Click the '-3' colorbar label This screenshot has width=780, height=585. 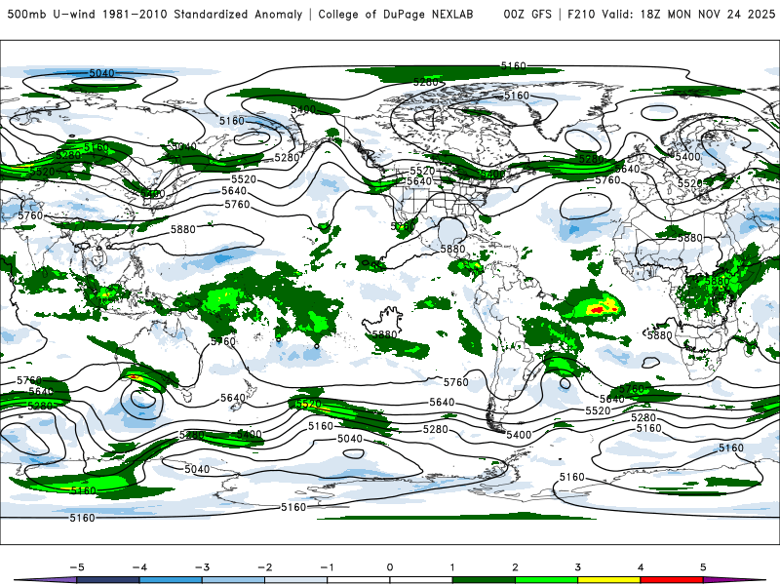tap(202, 567)
